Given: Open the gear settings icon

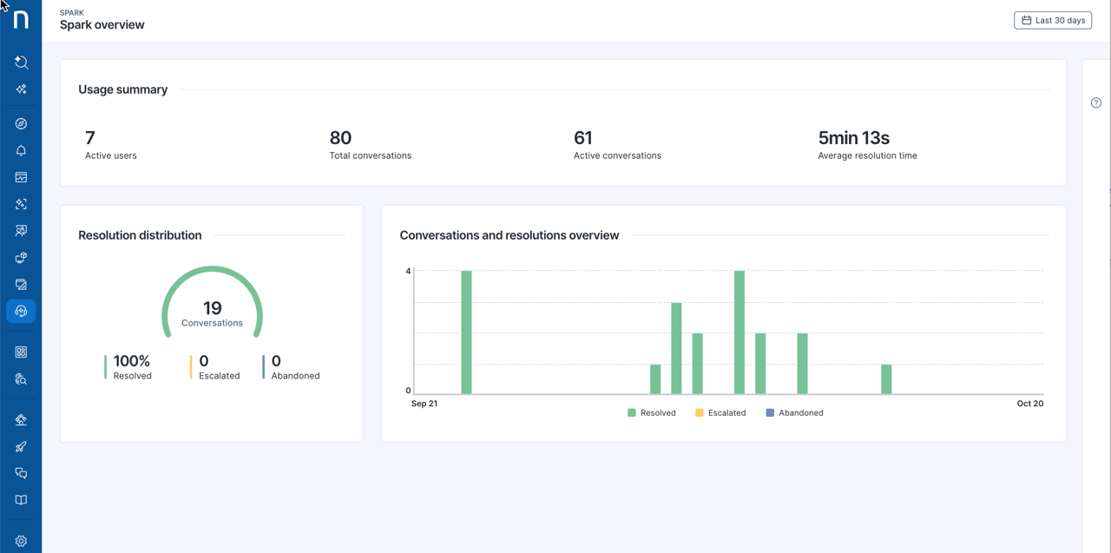Looking at the screenshot, I should tap(21, 541).
